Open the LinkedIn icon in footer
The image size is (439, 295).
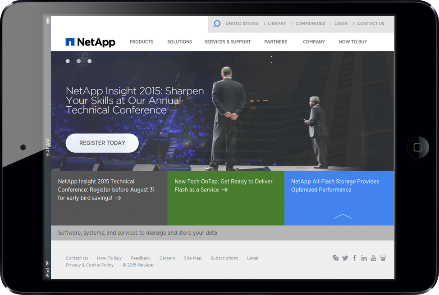(364, 258)
